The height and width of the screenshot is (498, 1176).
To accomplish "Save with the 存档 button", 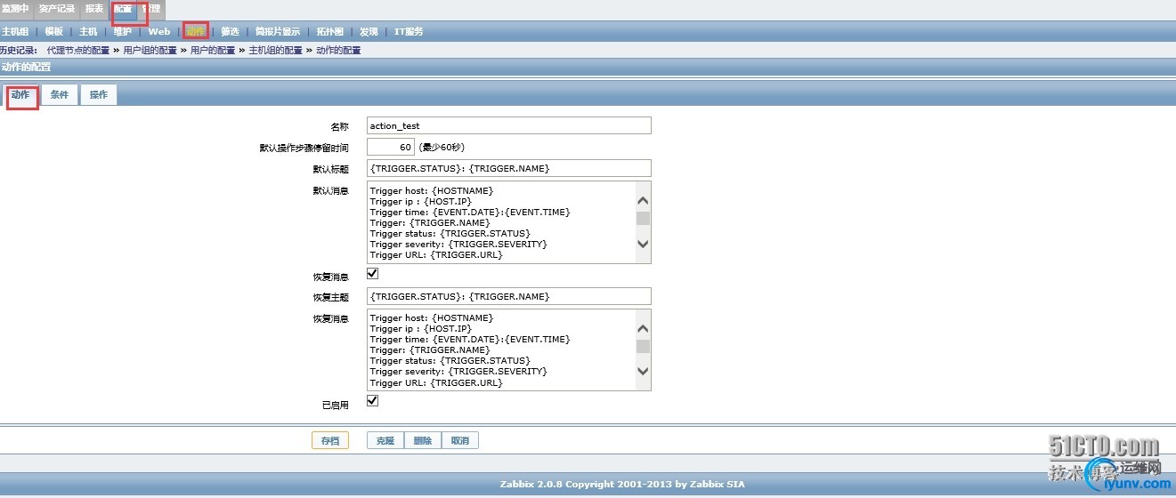I will 329,440.
